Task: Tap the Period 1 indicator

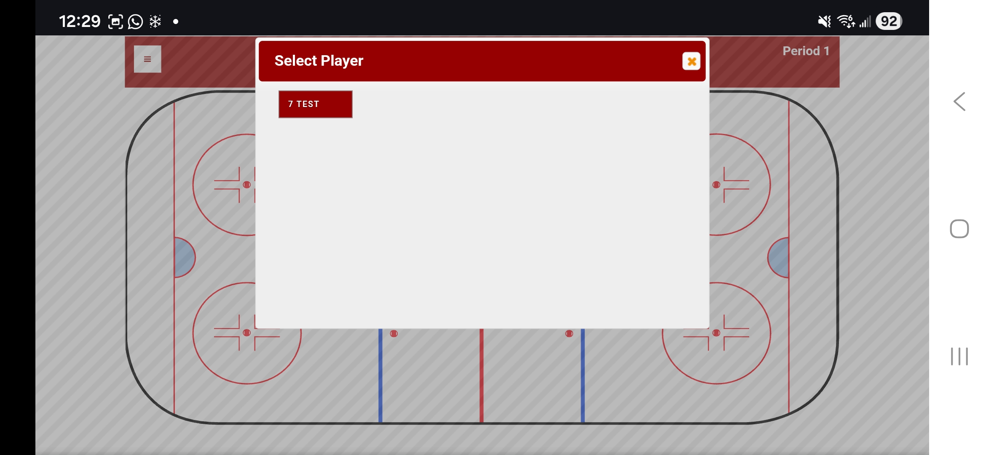Action: (805, 51)
